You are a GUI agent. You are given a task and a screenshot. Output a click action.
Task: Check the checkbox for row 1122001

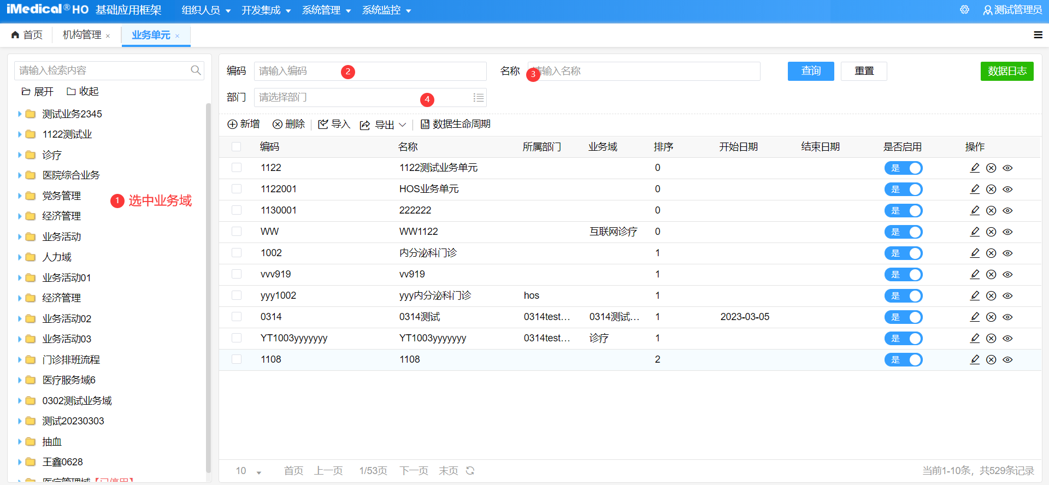tap(236, 189)
